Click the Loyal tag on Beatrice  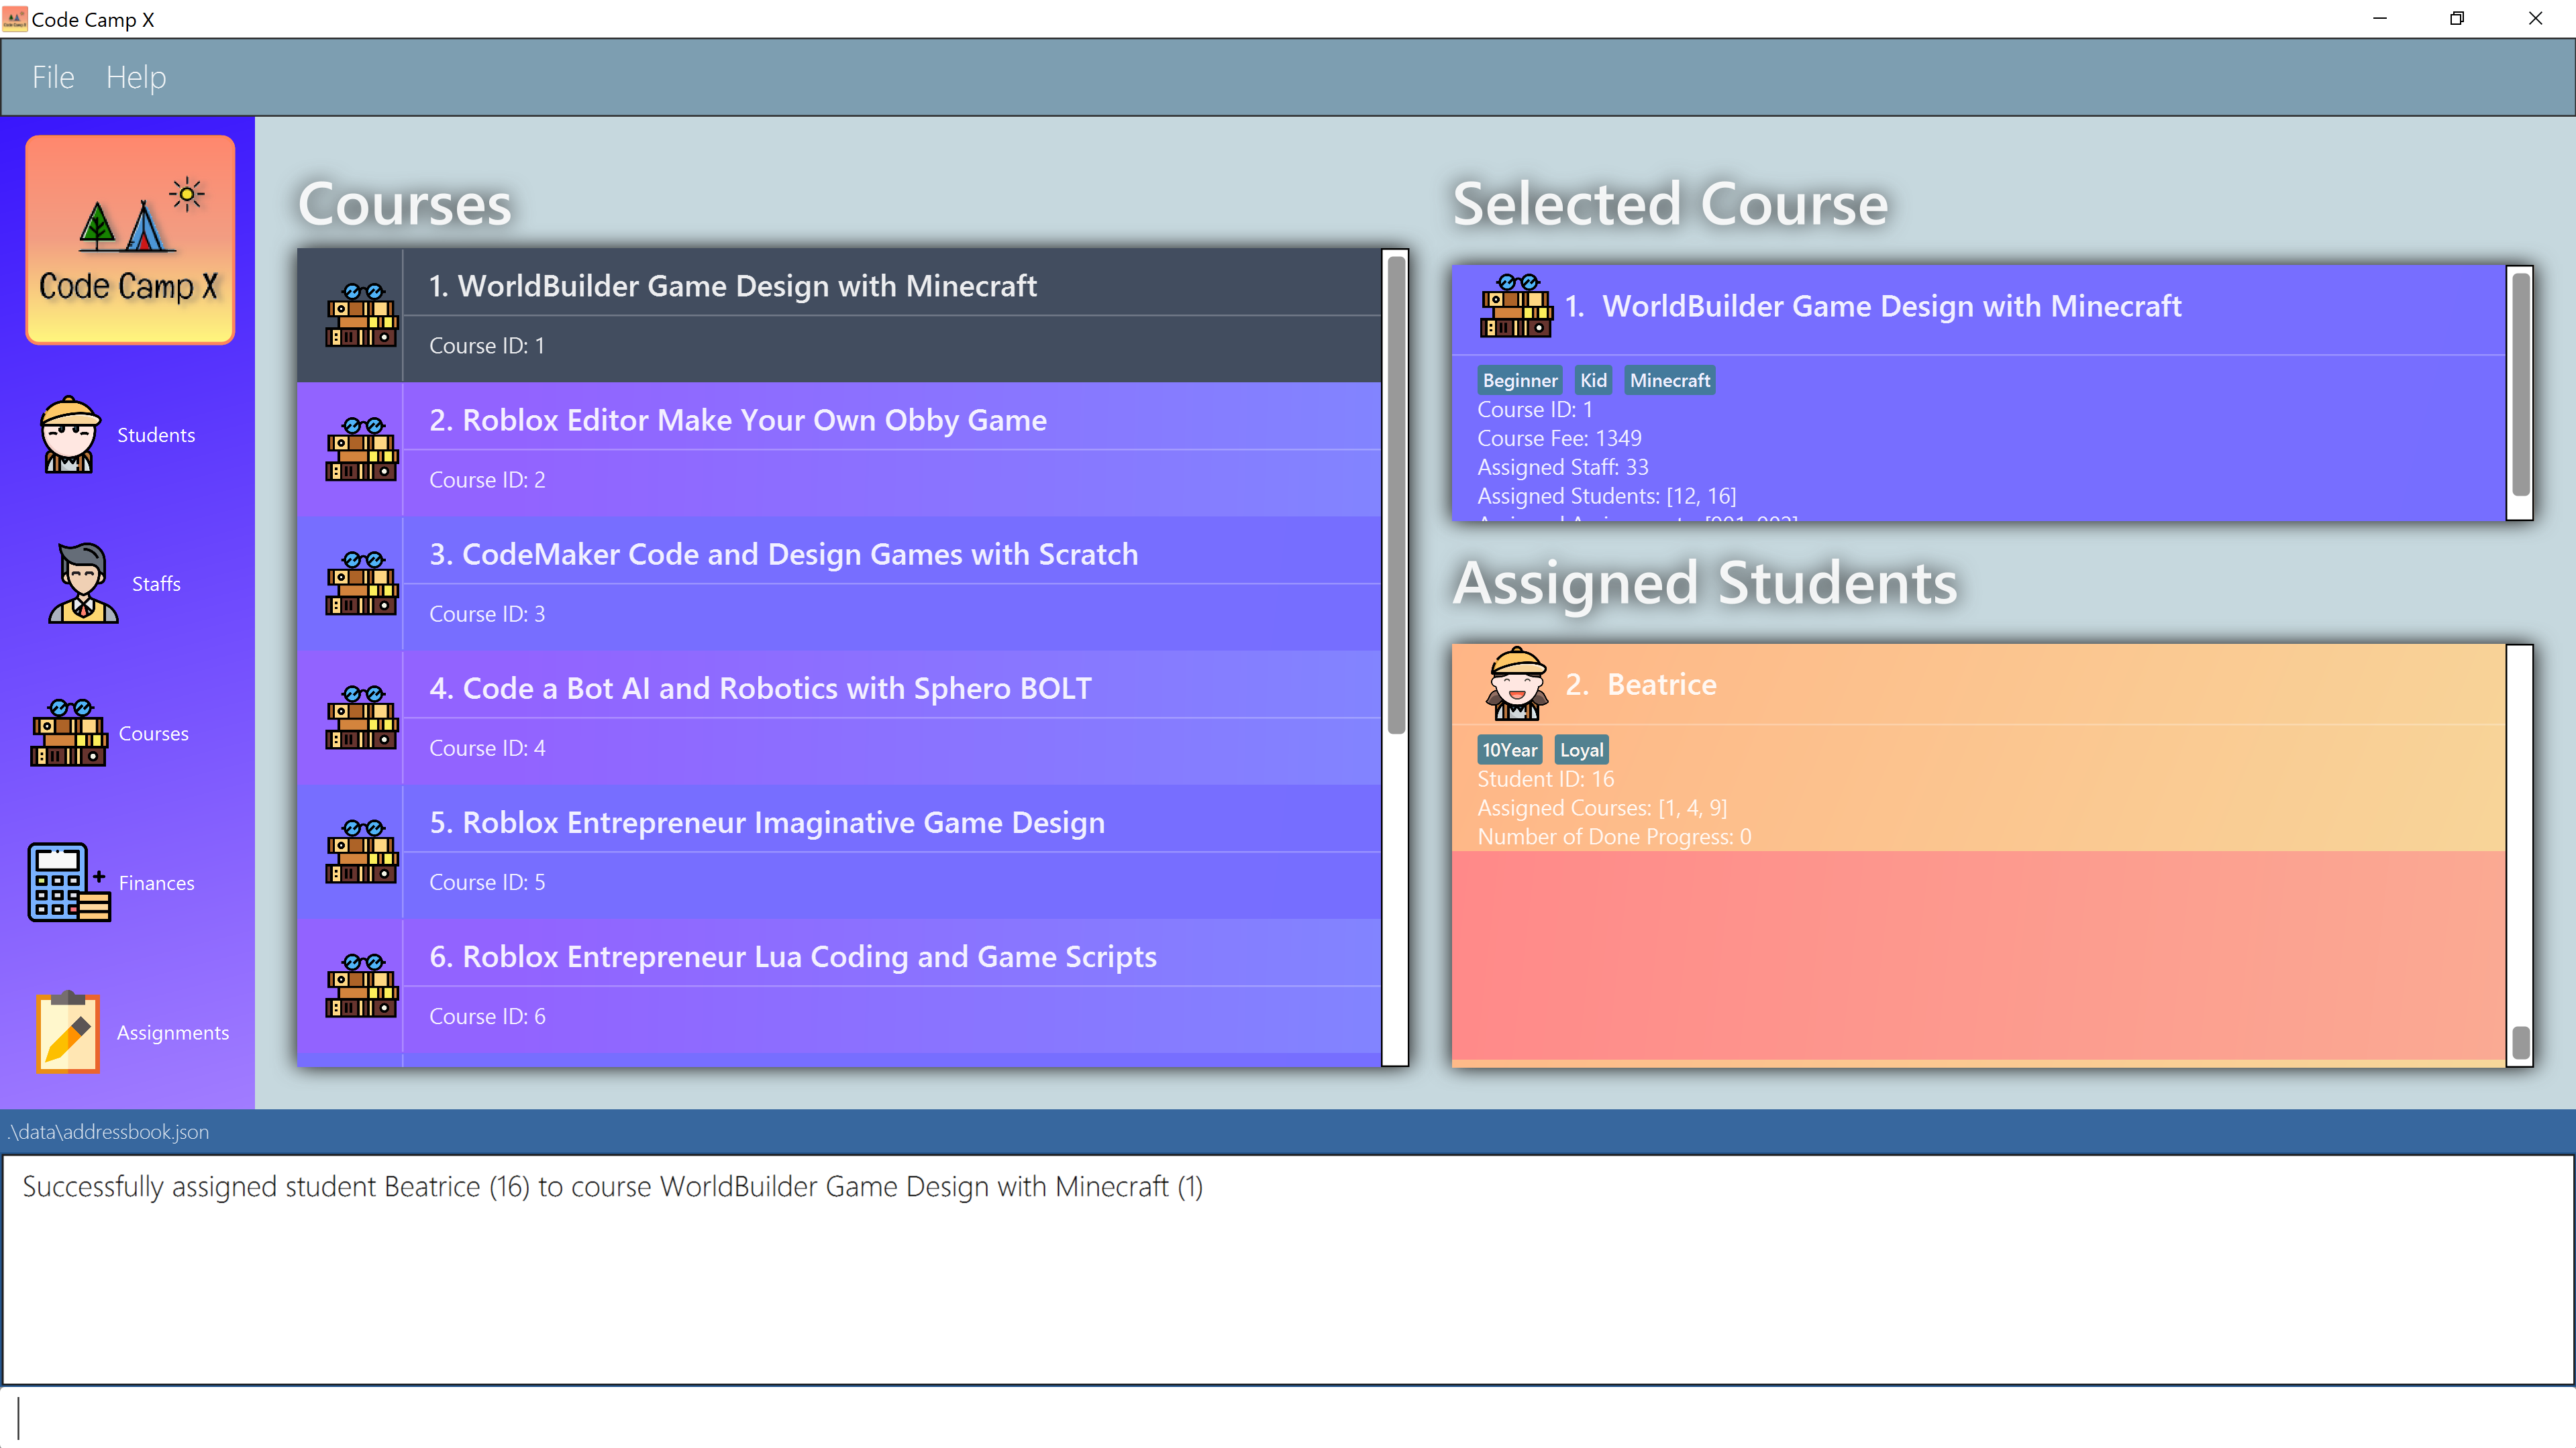pyautogui.click(x=1581, y=750)
